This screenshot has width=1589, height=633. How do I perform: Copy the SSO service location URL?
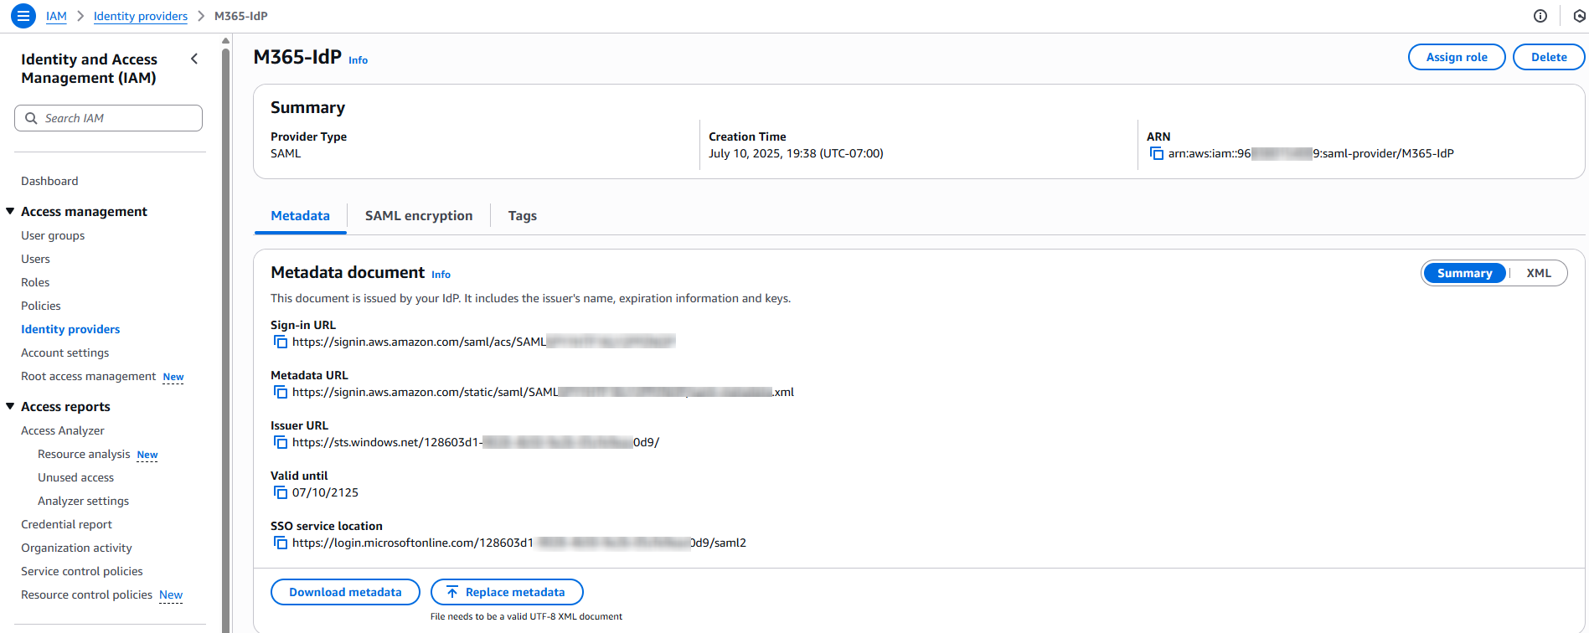[281, 543]
